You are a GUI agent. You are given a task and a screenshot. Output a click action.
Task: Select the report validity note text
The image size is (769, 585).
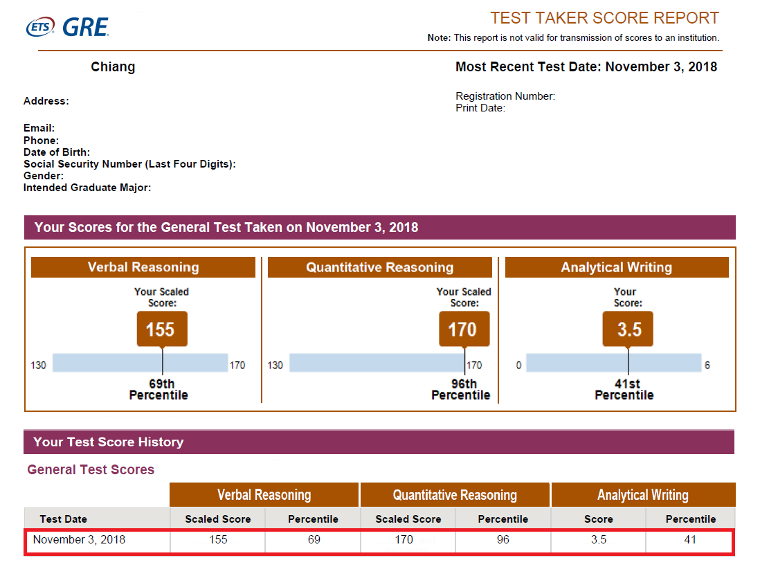(x=573, y=38)
